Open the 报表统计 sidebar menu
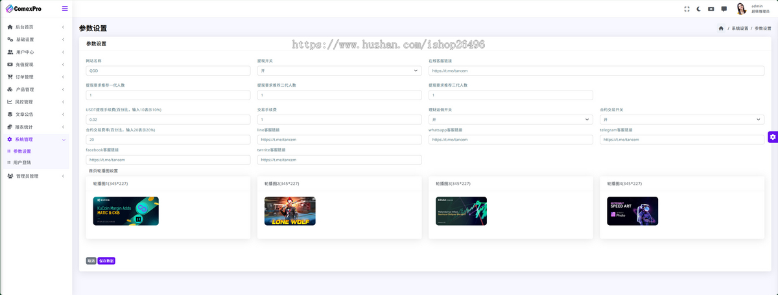The width and height of the screenshot is (778, 295). [x=36, y=127]
